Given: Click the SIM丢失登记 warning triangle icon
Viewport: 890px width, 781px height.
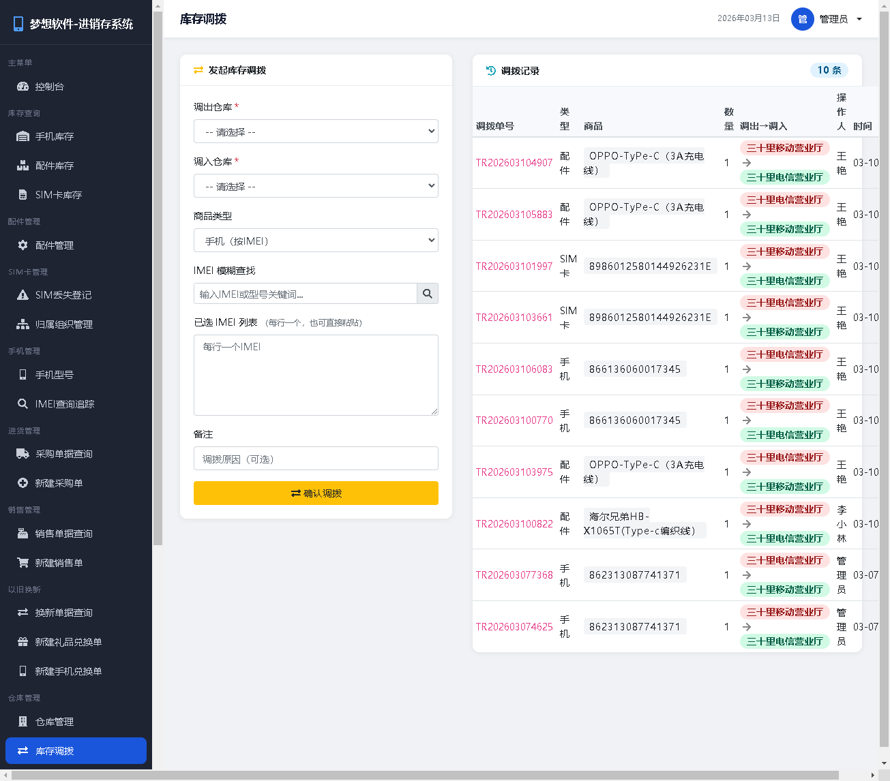Looking at the screenshot, I should pos(23,295).
